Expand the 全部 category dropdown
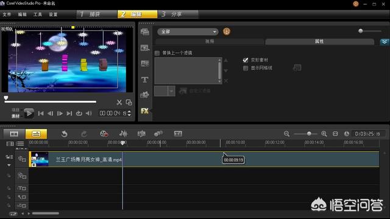This screenshot has height=219, width=390. tap(188, 32)
